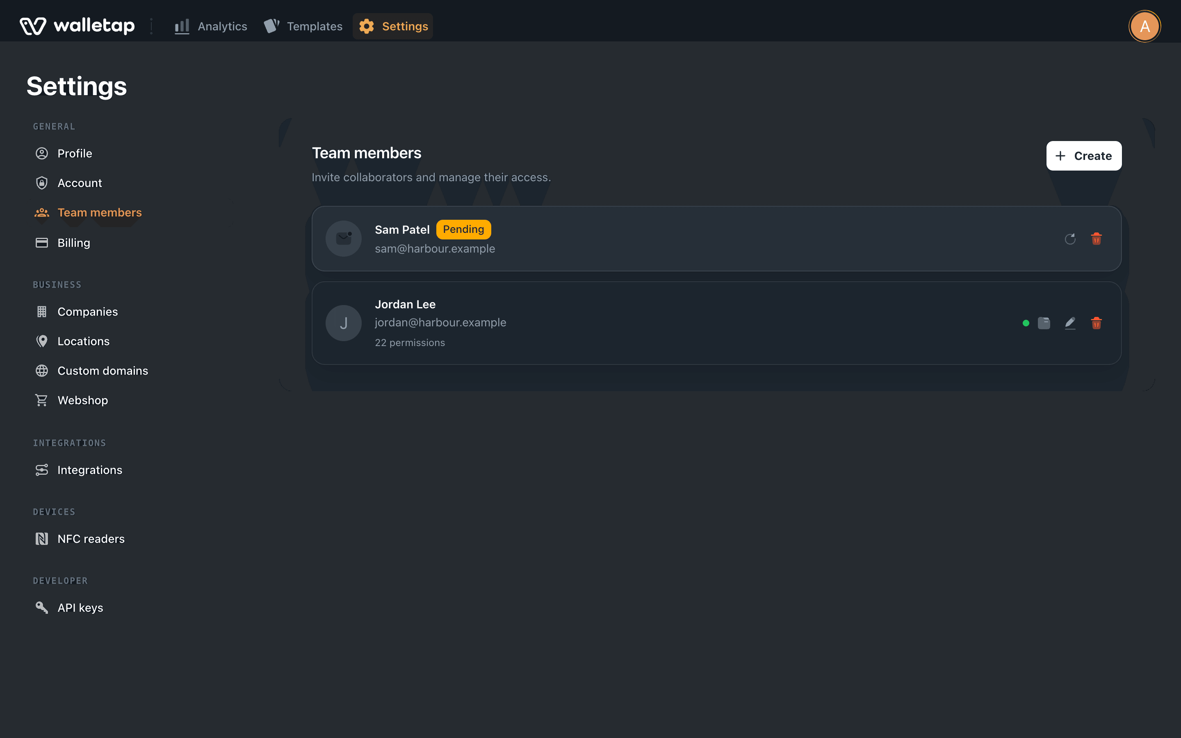Switch to the Analytics tab

pyautogui.click(x=211, y=26)
